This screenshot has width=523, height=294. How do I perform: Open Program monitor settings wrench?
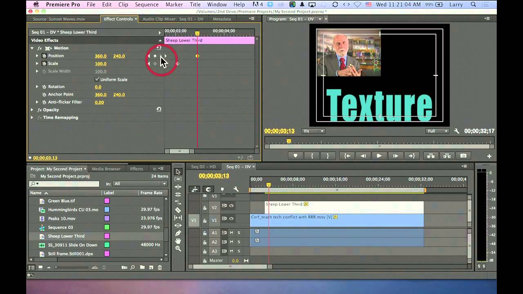457,131
